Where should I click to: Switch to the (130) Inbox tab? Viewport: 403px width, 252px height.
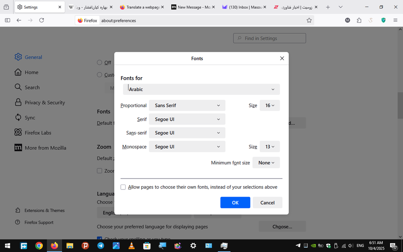tap(241, 7)
